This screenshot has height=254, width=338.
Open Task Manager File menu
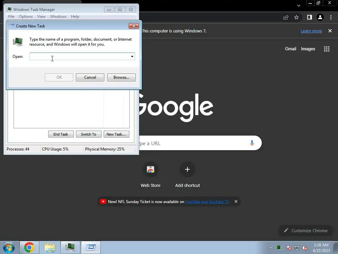[x=11, y=17]
